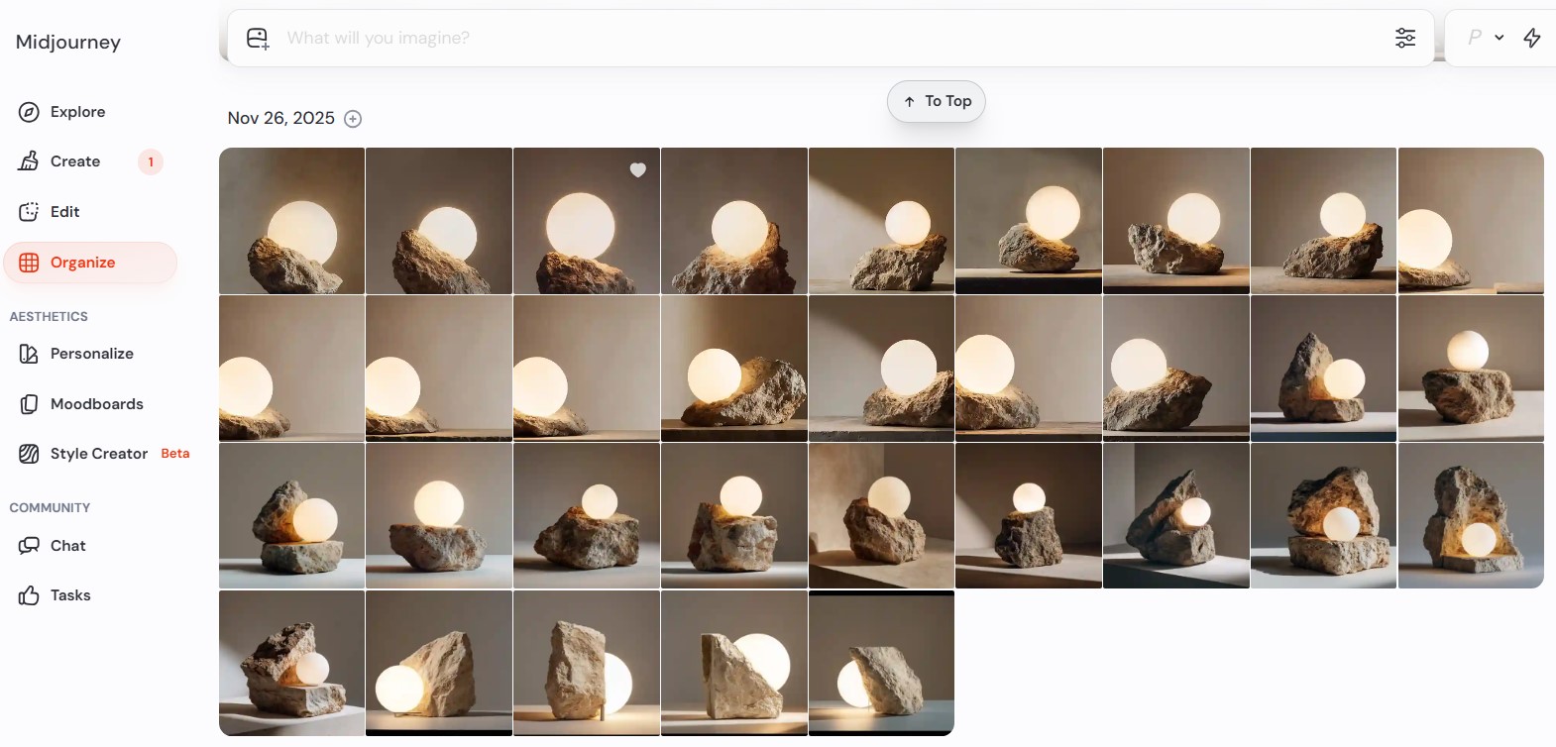Select the Organize sidebar item
This screenshot has height=747, width=1556.
[83, 263]
